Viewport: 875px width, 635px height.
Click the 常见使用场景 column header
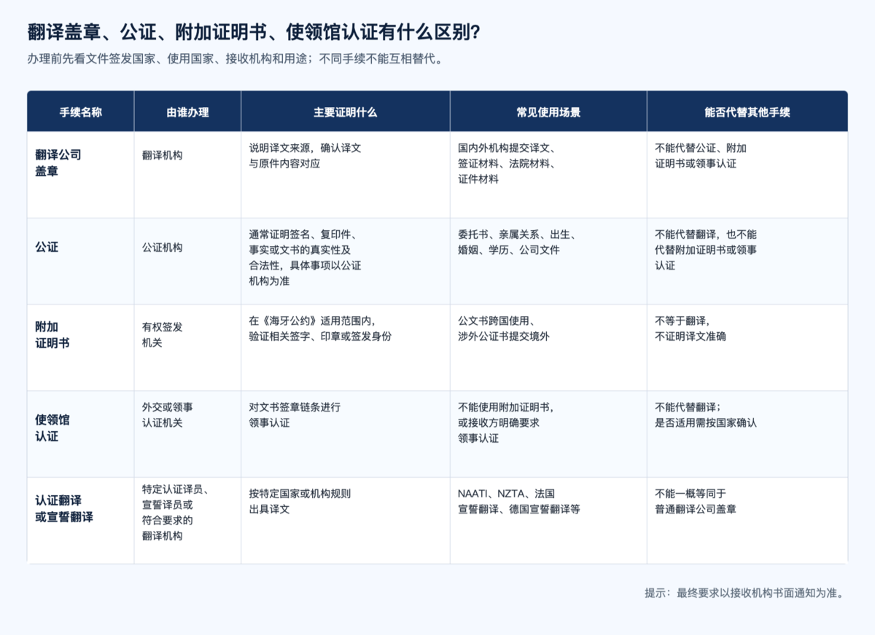pyautogui.click(x=548, y=112)
